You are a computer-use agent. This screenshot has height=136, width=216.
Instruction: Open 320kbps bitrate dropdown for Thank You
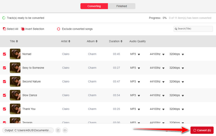click(183, 109)
